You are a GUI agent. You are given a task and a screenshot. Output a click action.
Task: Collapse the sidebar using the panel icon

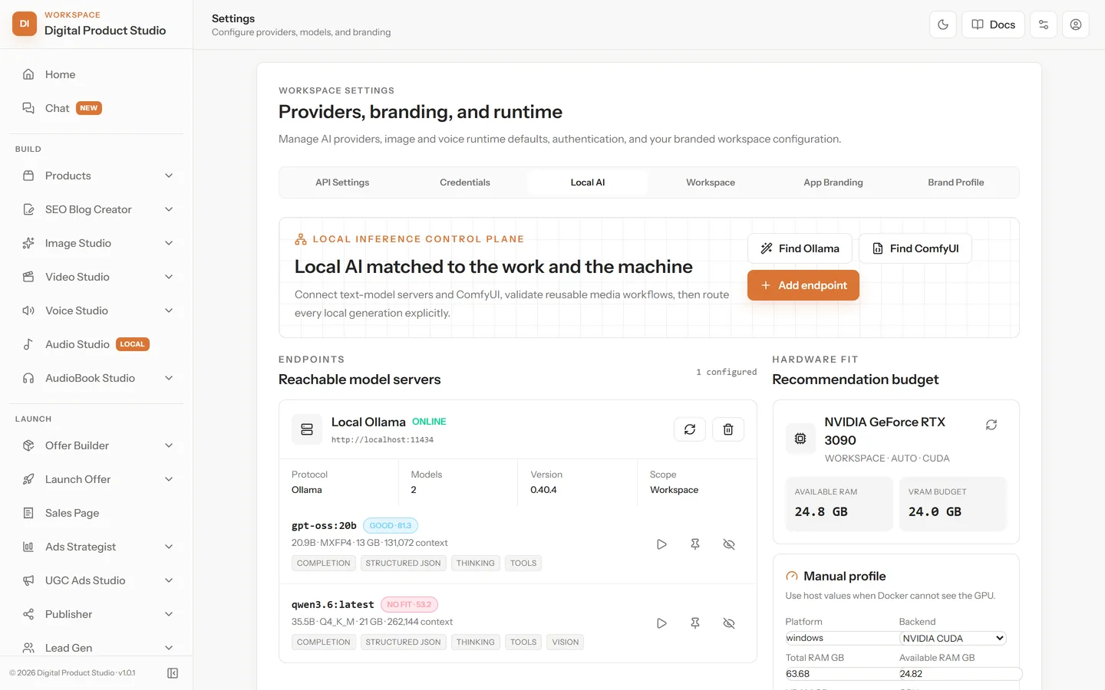(x=173, y=673)
